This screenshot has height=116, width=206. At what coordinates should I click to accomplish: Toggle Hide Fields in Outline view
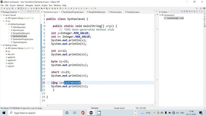pyautogui.click(x=187, y=12)
